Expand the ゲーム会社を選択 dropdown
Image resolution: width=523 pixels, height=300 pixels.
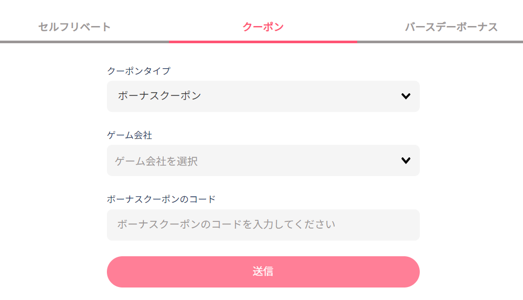point(263,160)
